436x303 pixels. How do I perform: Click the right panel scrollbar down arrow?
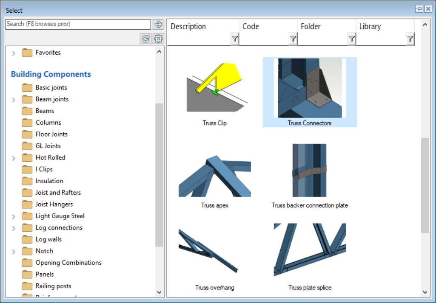click(x=425, y=292)
